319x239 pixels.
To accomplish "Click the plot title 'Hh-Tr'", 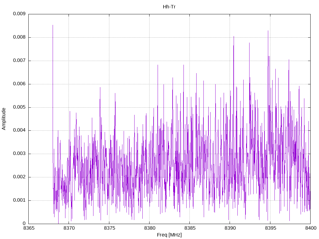I will point(169,7).
